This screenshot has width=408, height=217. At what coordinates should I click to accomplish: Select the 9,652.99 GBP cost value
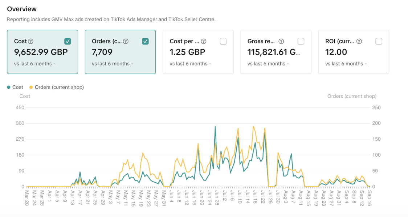41,52
